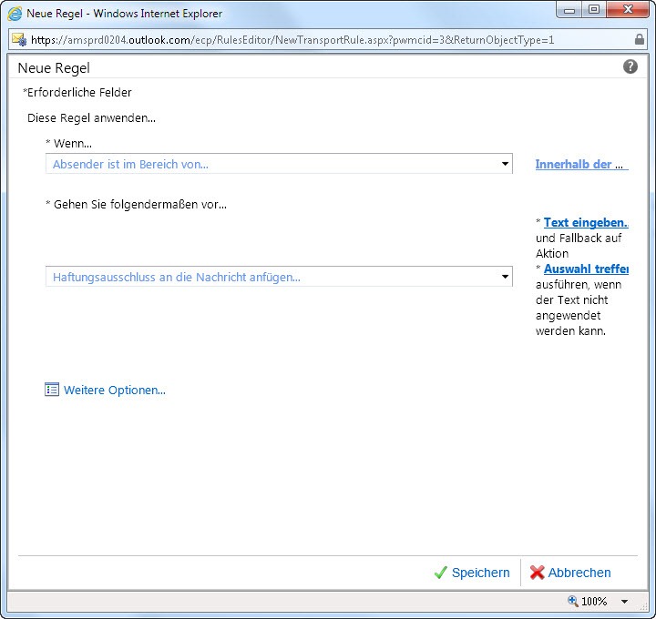Click the resize grip in status bar corner
Image resolution: width=656 pixels, height=619 pixels.
(x=642, y=606)
